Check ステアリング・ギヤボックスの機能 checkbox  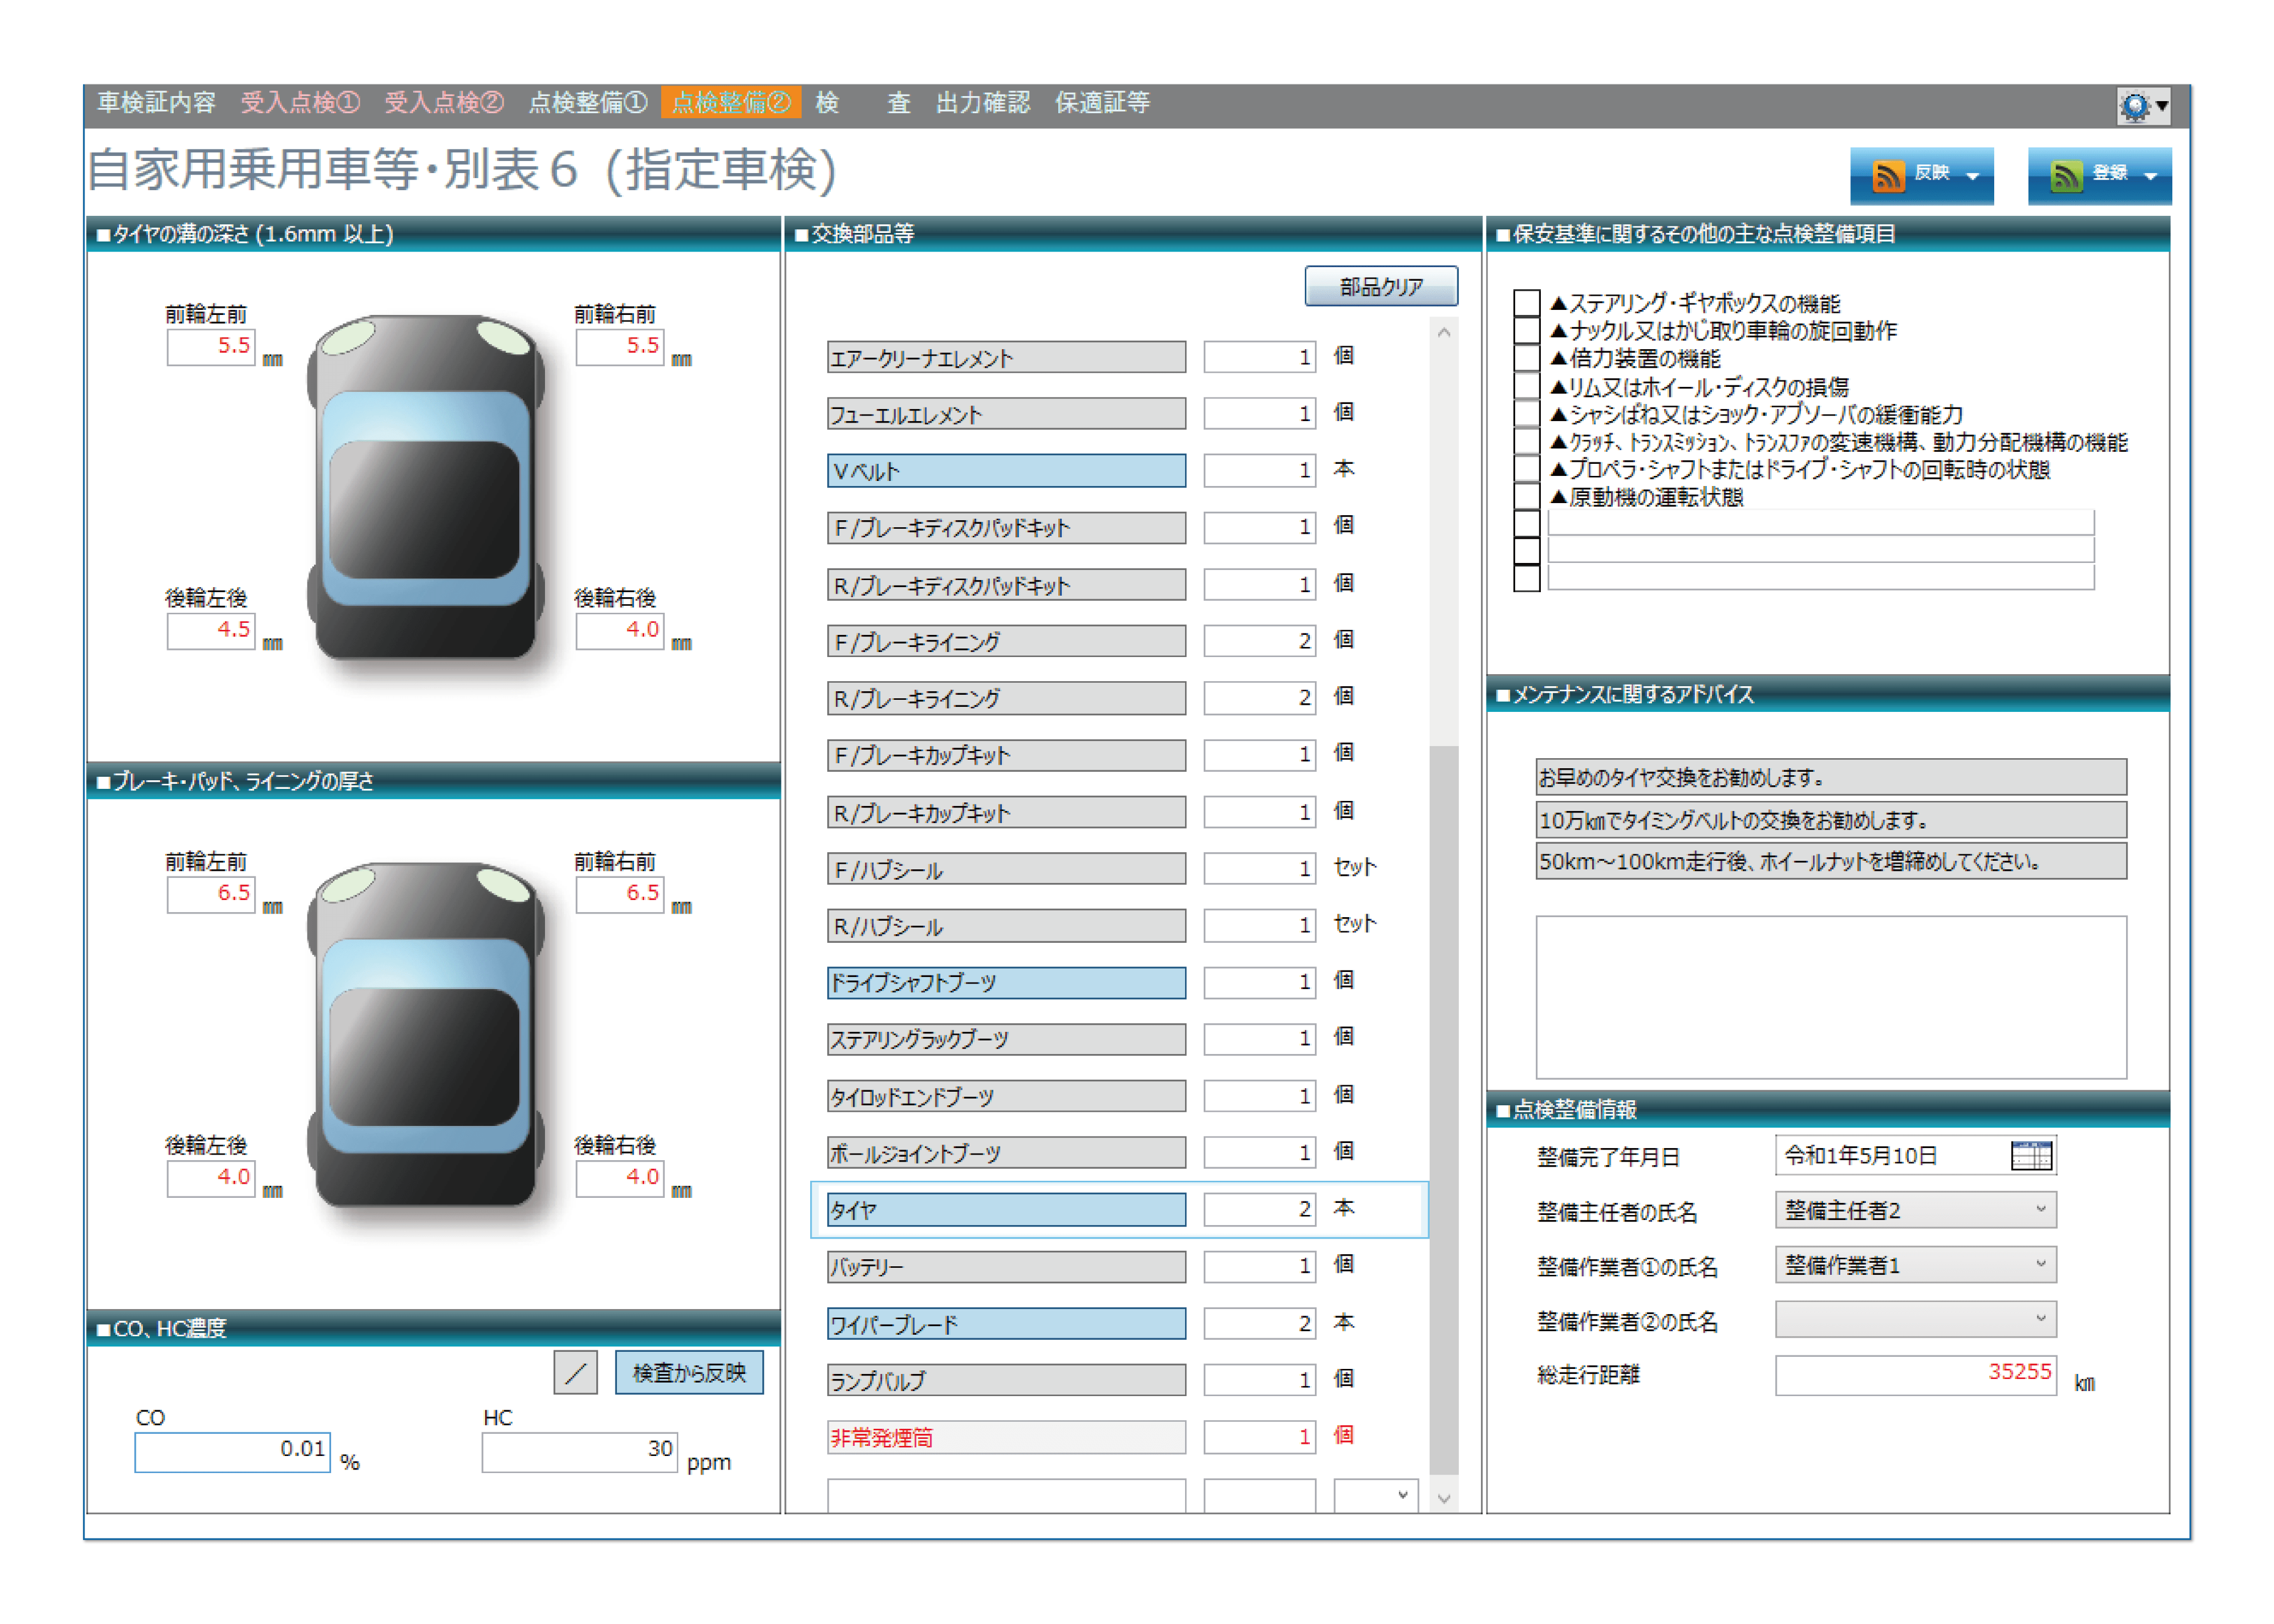[x=1526, y=302]
